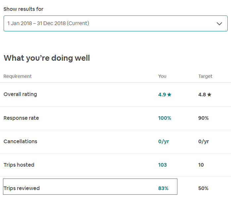This screenshot has width=231, height=198.
Task: Click the 4.9 overall rating value
Action: [162, 95]
